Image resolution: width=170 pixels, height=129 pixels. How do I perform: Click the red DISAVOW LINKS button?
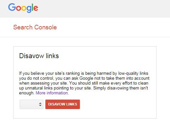point(62,104)
